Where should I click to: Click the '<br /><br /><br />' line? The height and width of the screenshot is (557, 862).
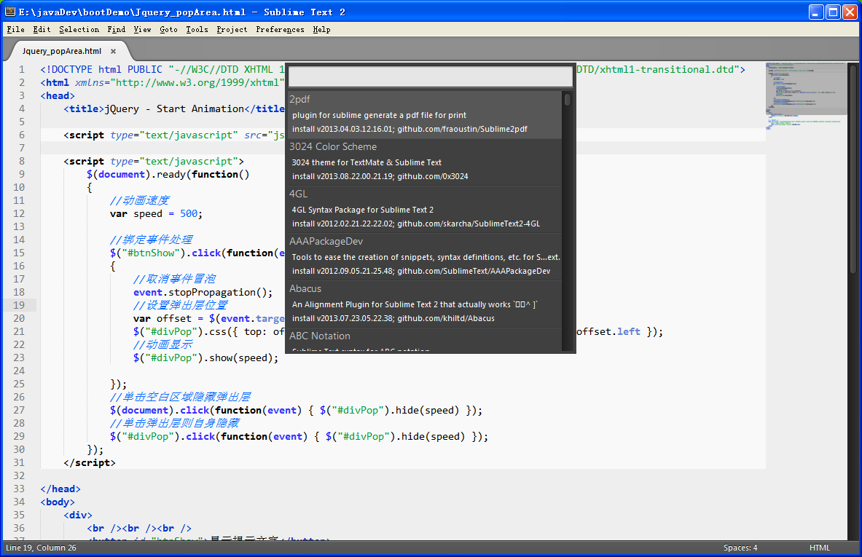tap(139, 529)
